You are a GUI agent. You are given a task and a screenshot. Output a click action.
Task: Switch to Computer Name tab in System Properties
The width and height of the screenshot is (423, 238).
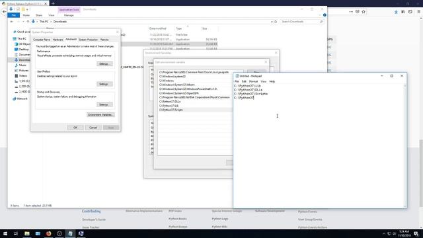[x=42, y=40]
